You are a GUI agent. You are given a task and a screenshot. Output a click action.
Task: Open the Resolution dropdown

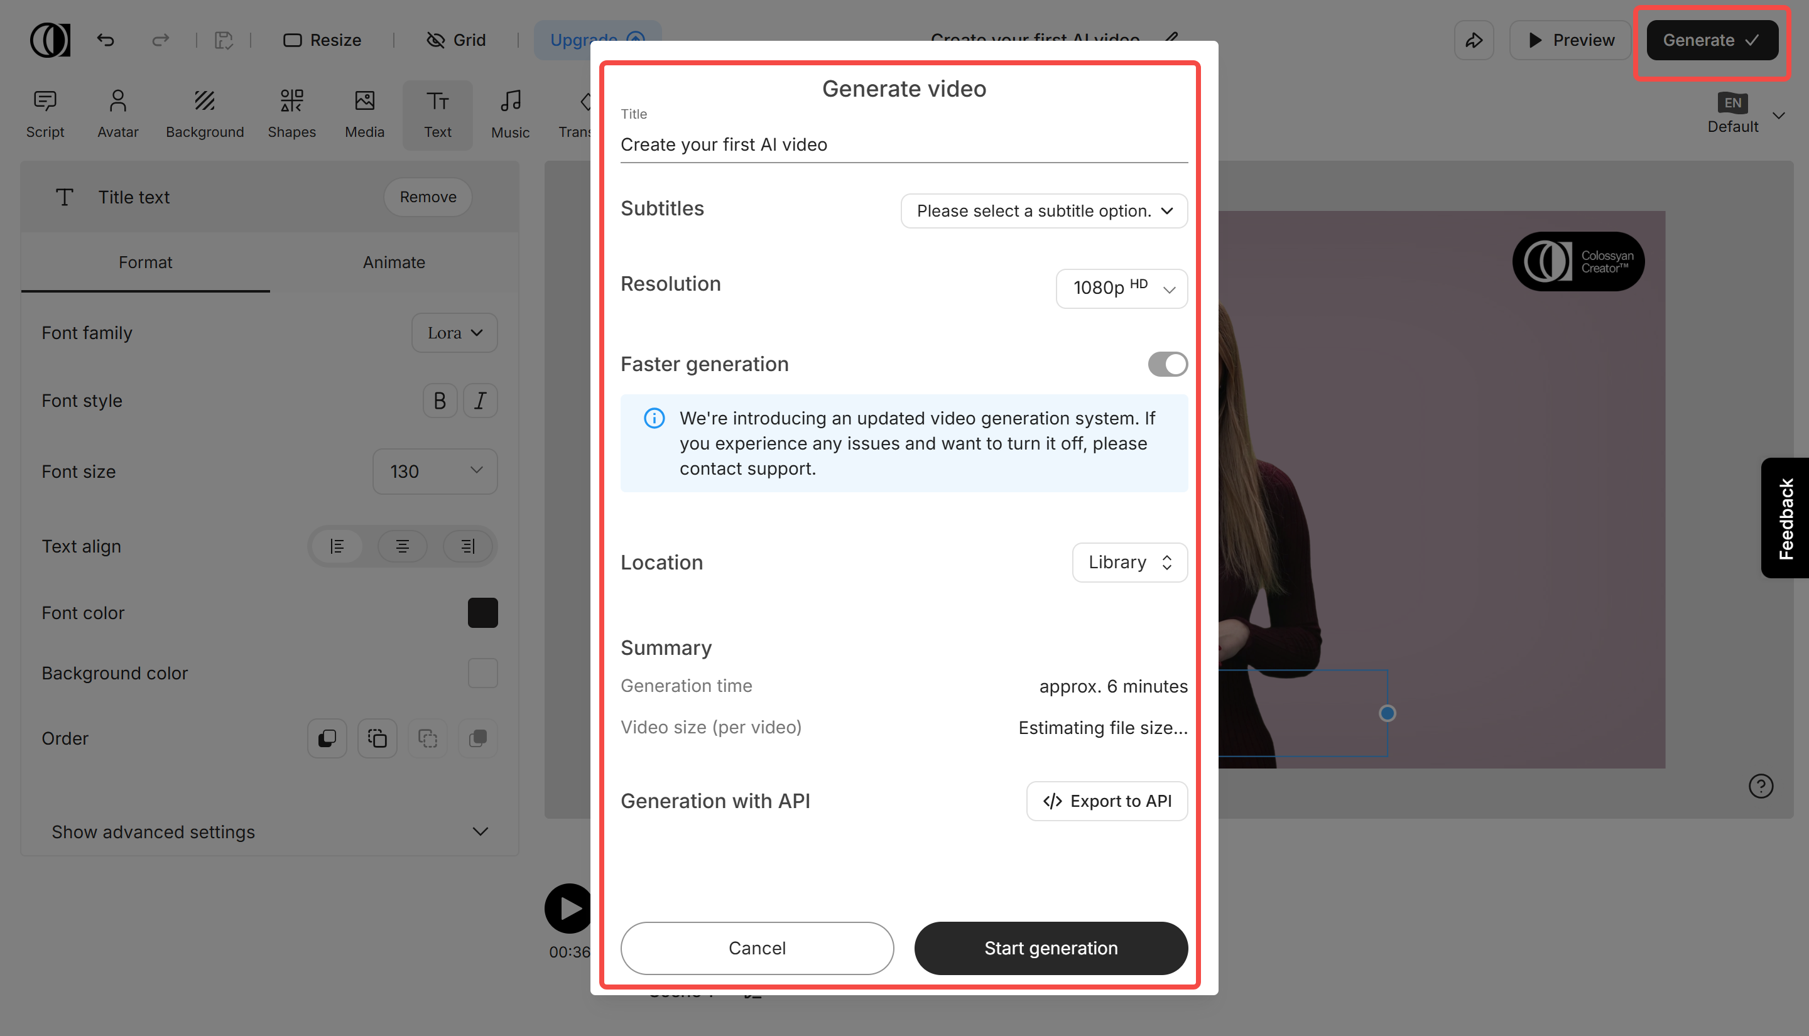pyautogui.click(x=1121, y=289)
